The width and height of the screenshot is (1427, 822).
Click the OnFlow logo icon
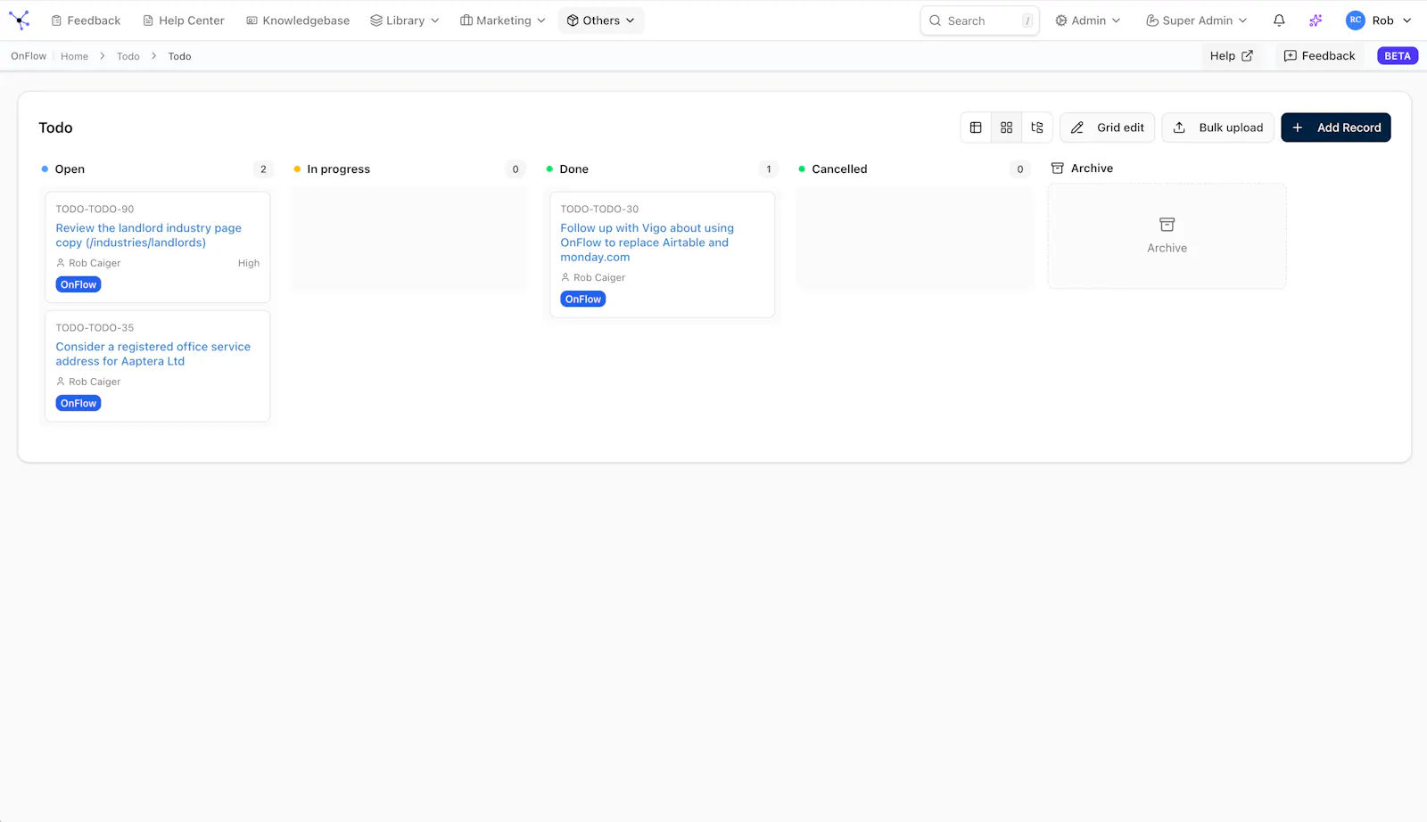19,20
